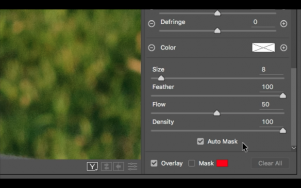Enable the Mask checkbox
The width and height of the screenshot is (301, 188).
click(192, 163)
